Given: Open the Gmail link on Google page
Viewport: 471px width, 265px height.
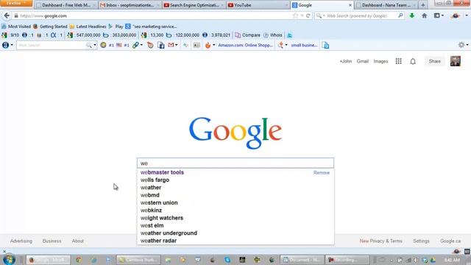Looking at the screenshot, I should tap(363, 61).
